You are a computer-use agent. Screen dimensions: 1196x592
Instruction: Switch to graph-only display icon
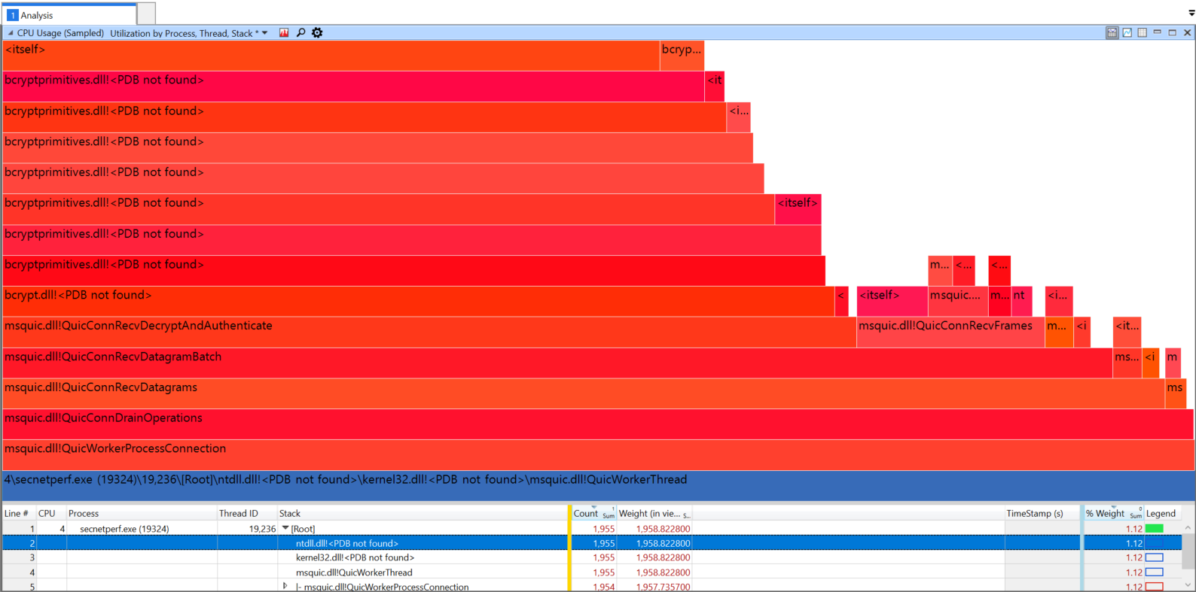click(x=1127, y=32)
